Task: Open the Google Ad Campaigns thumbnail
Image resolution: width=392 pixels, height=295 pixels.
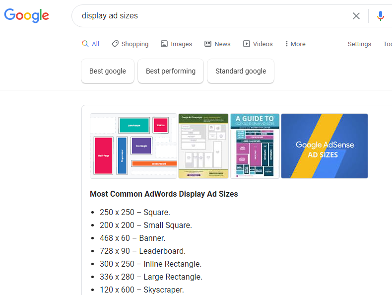Action: tap(203, 146)
